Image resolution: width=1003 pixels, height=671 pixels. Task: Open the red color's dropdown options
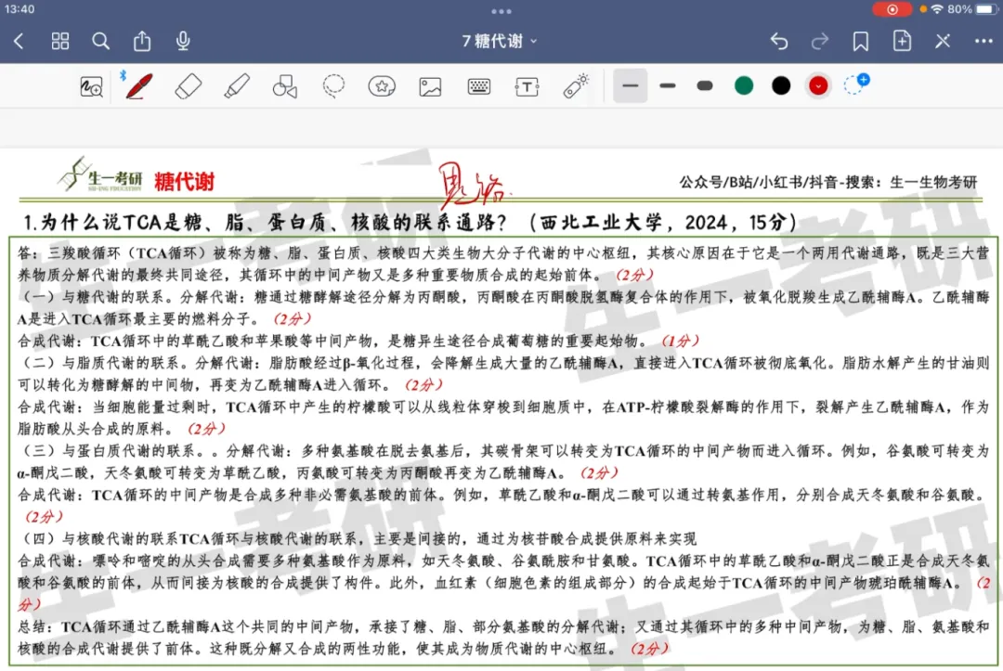pyautogui.click(x=817, y=84)
